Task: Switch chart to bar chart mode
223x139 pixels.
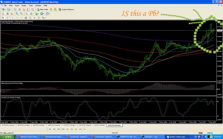Action: point(3,14)
